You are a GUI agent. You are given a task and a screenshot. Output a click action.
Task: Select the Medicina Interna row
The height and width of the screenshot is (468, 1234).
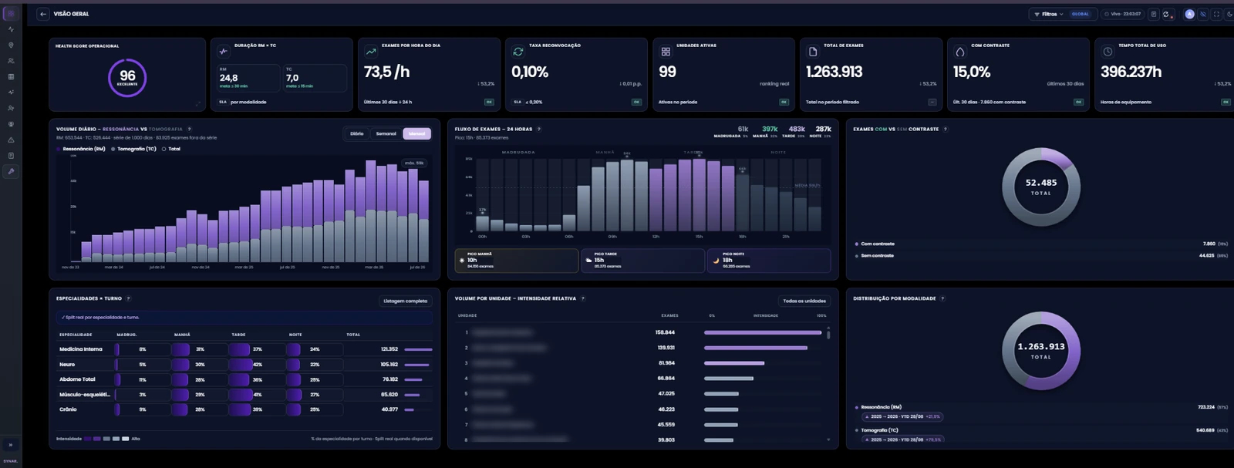coord(244,349)
